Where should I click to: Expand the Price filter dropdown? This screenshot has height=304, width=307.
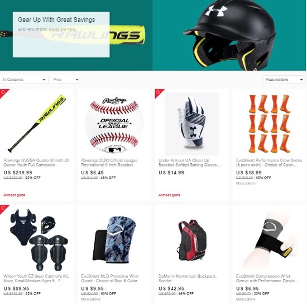(x=66, y=80)
